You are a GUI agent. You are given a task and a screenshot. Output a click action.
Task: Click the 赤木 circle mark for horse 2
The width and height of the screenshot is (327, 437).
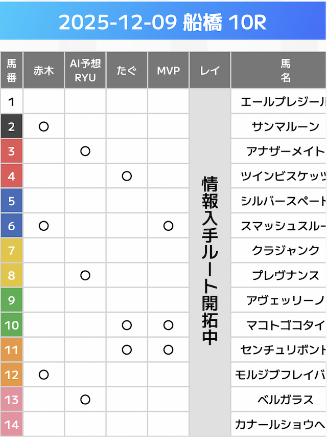click(43, 126)
